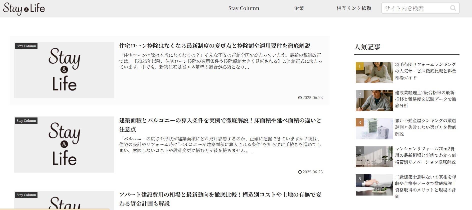Image resolution: width=472 pixels, height=210 pixels.
Task: Open the 相互リンク依頼 menu item
Action: (354, 8)
